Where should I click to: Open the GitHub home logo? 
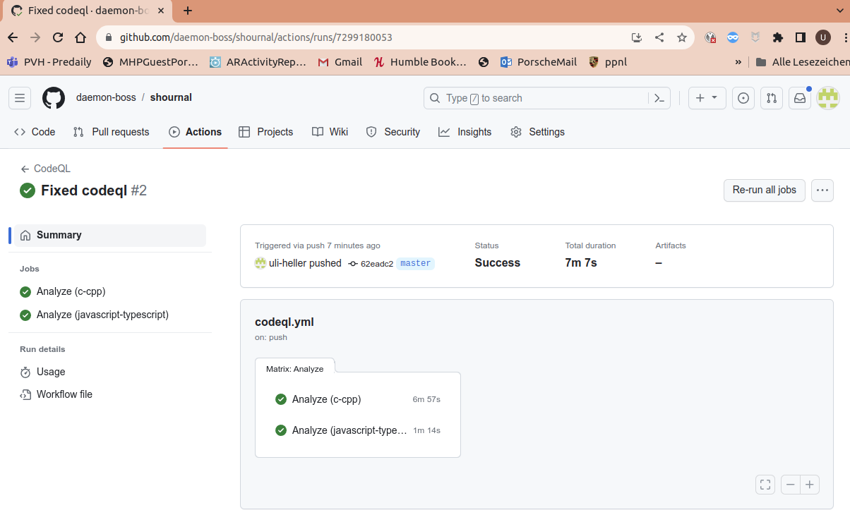(x=54, y=98)
